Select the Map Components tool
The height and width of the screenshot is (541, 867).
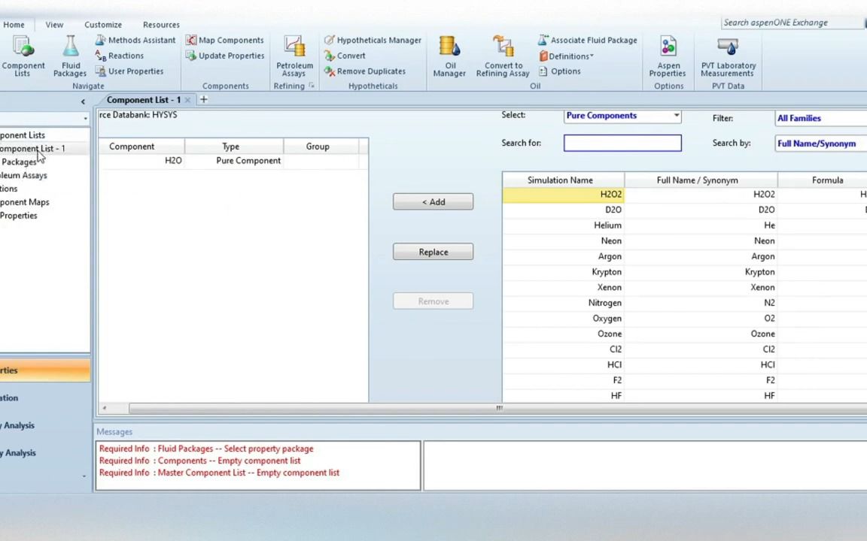pyautogui.click(x=225, y=40)
